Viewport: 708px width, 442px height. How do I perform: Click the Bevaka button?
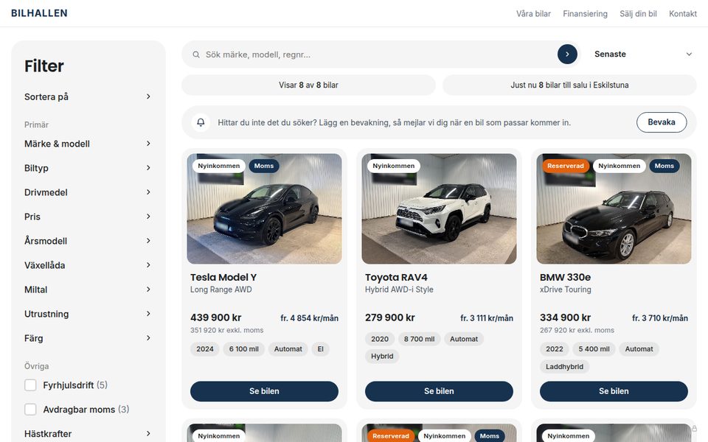coord(662,122)
